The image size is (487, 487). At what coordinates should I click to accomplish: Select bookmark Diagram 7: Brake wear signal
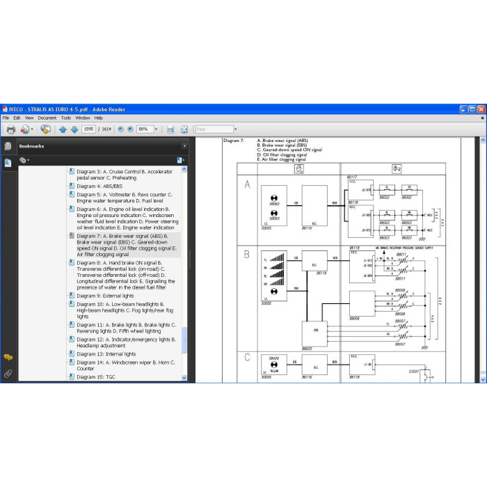(127, 245)
